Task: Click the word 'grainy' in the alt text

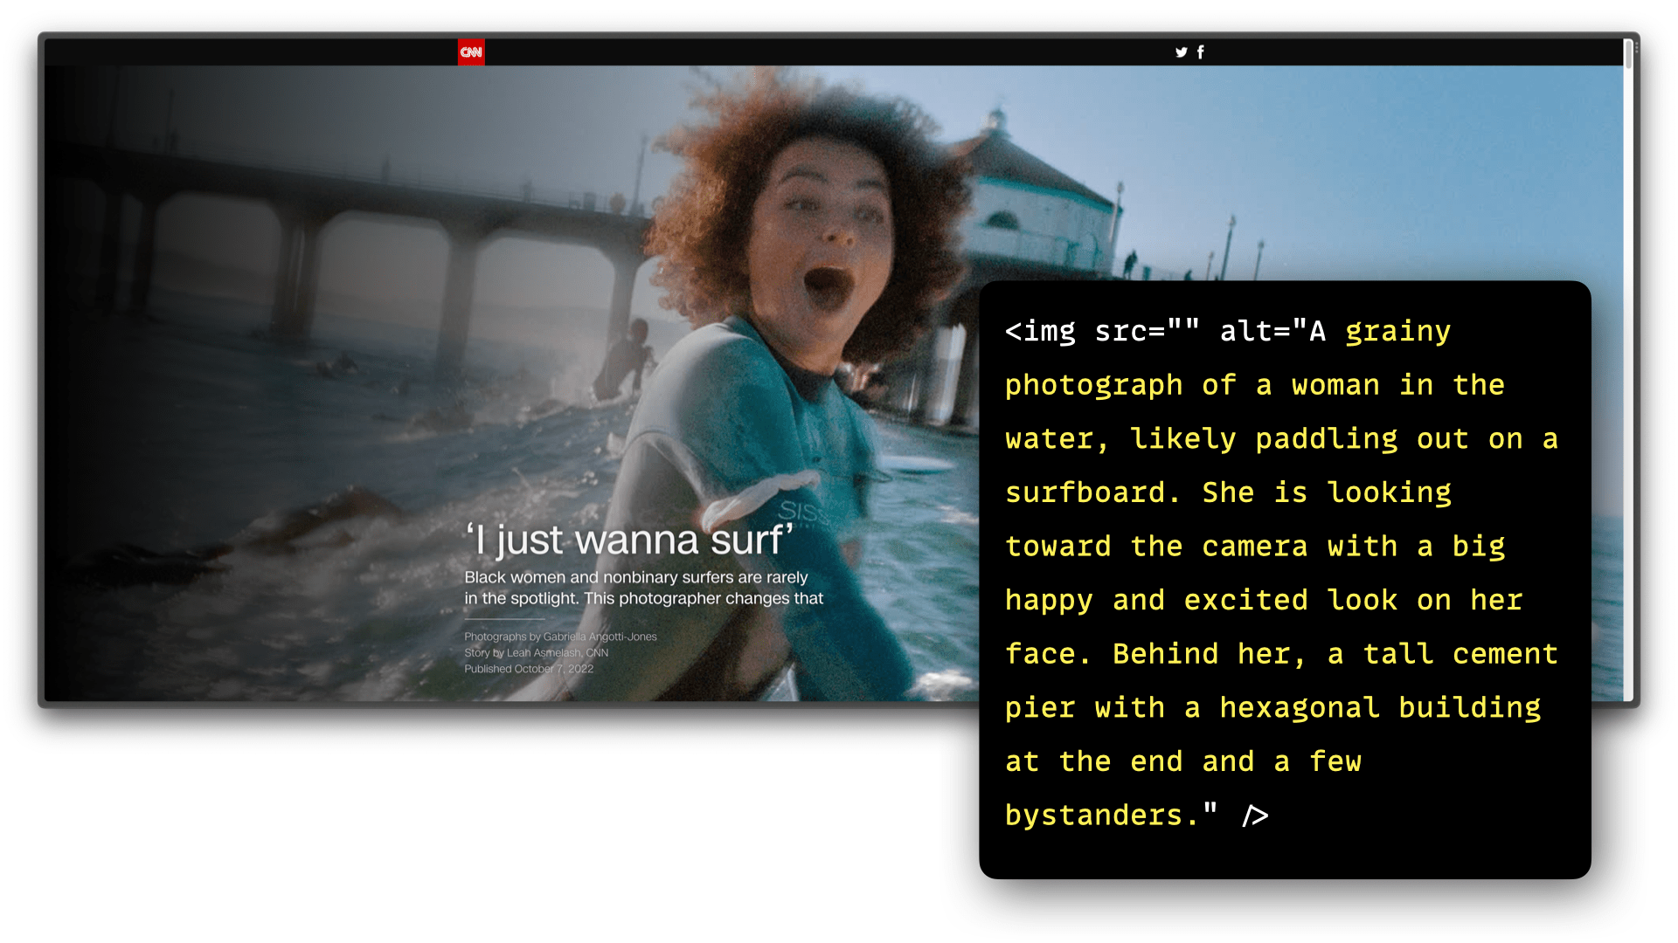Action: (x=1397, y=332)
